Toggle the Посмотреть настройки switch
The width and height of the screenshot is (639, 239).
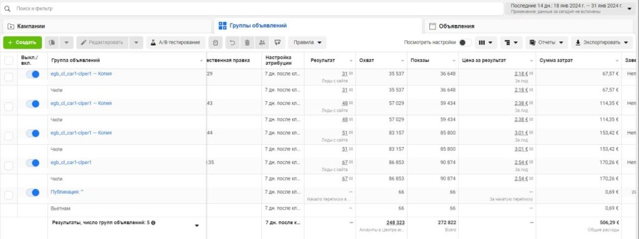[x=465, y=42]
